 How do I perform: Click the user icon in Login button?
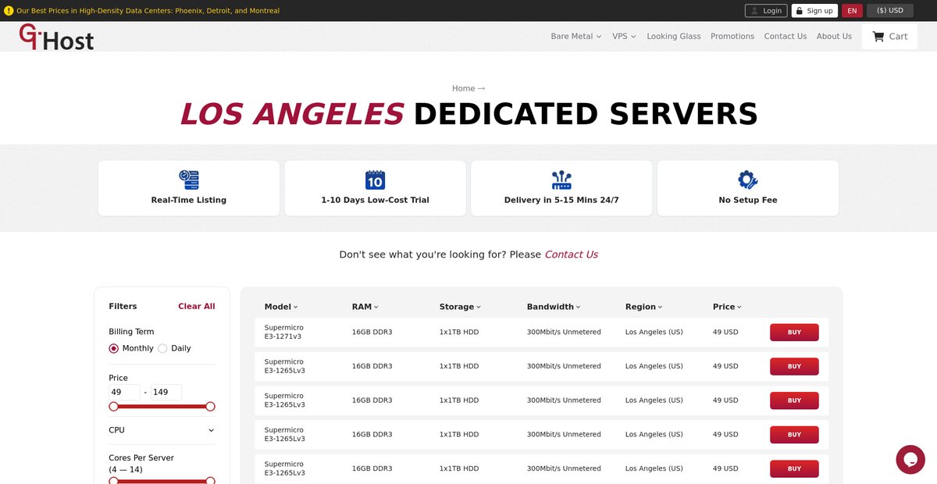tap(755, 11)
